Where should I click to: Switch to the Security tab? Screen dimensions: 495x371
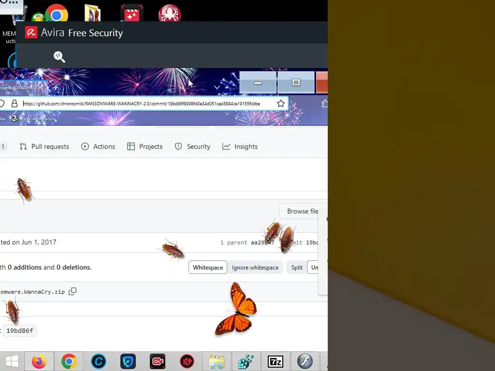pos(192,146)
